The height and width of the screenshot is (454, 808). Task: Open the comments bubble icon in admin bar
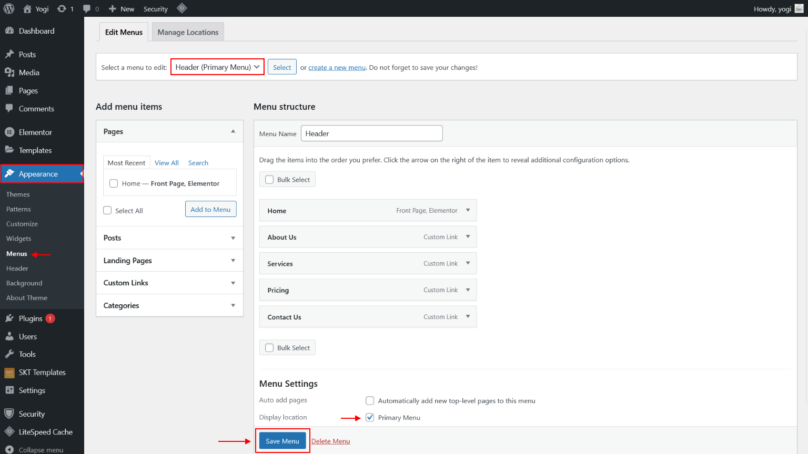tap(87, 9)
